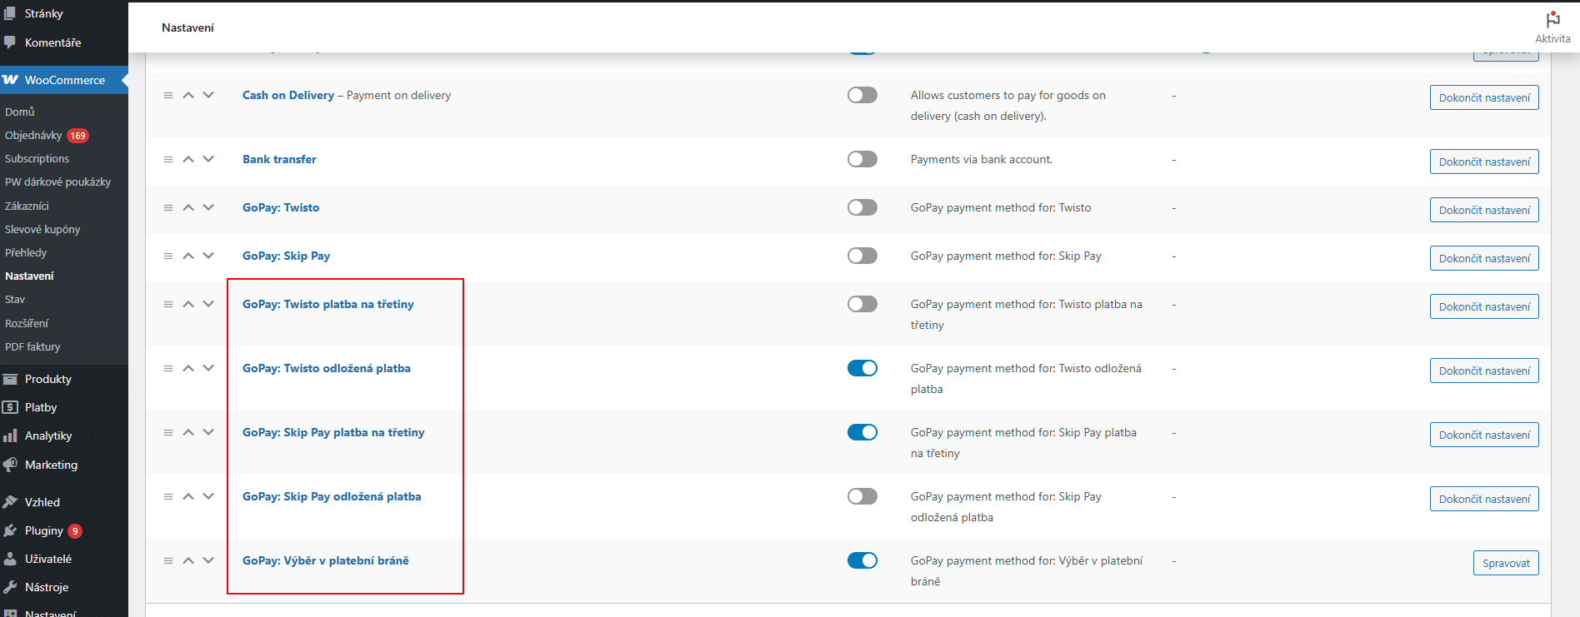
Task: Click the WooCommerce logo icon in sidebar
Action: [x=11, y=80]
